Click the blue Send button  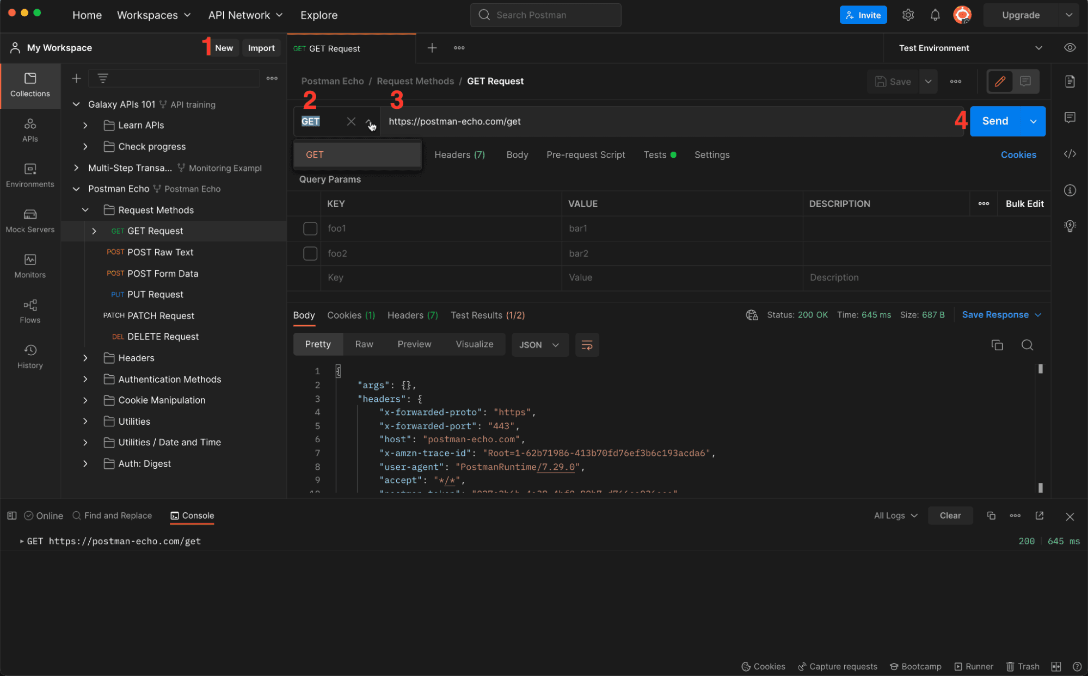point(995,121)
